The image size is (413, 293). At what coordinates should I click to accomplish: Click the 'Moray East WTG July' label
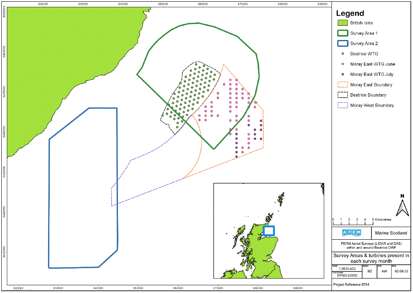[x=372, y=74]
